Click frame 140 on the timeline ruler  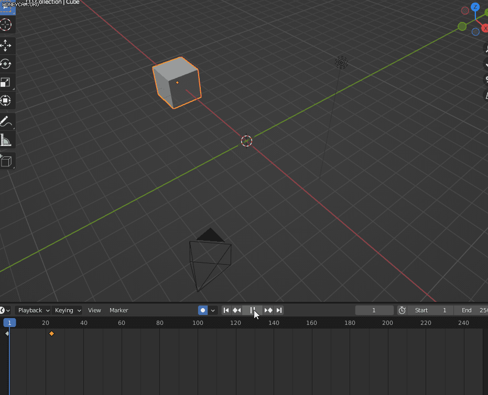(x=274, y=323)
